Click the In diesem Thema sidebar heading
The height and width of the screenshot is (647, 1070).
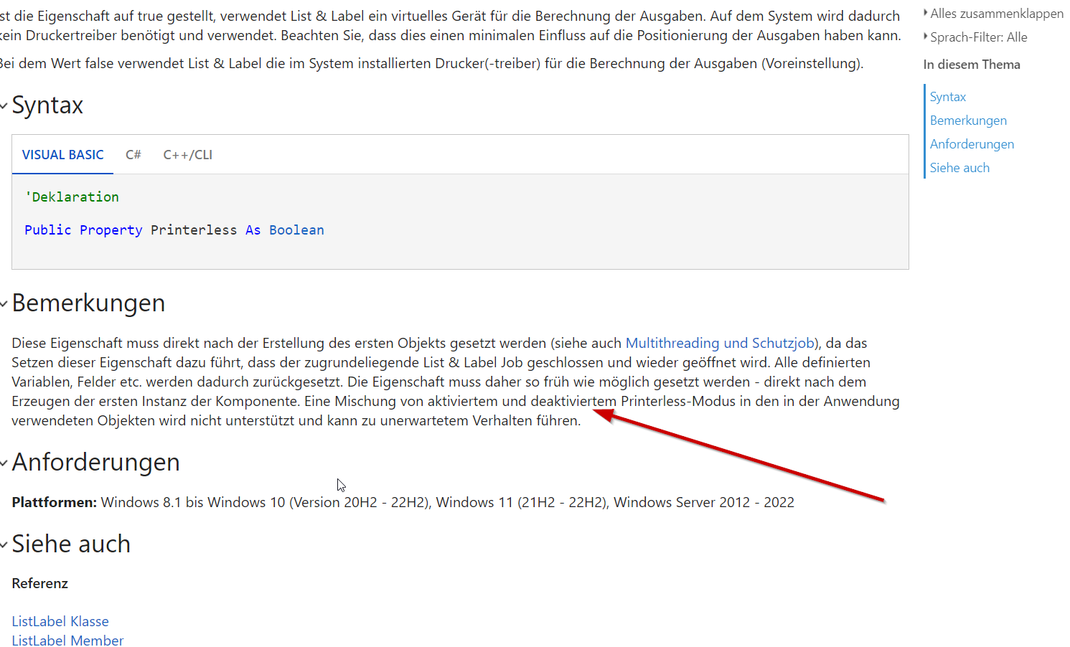point(972,65)
